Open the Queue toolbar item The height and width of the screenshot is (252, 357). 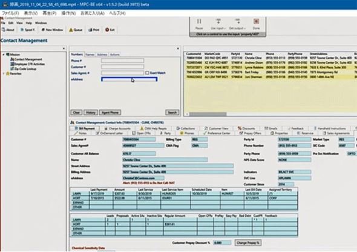pos(76,30)
